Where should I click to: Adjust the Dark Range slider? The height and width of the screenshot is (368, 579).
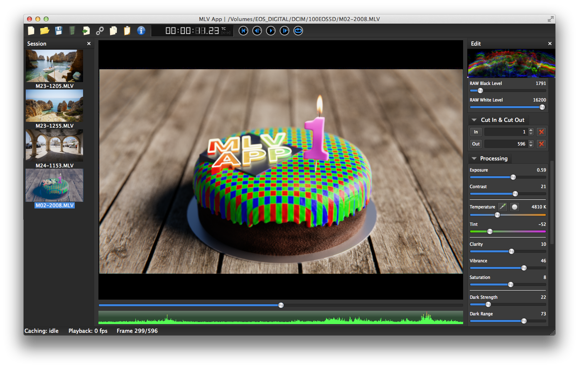tap(508, 321)
